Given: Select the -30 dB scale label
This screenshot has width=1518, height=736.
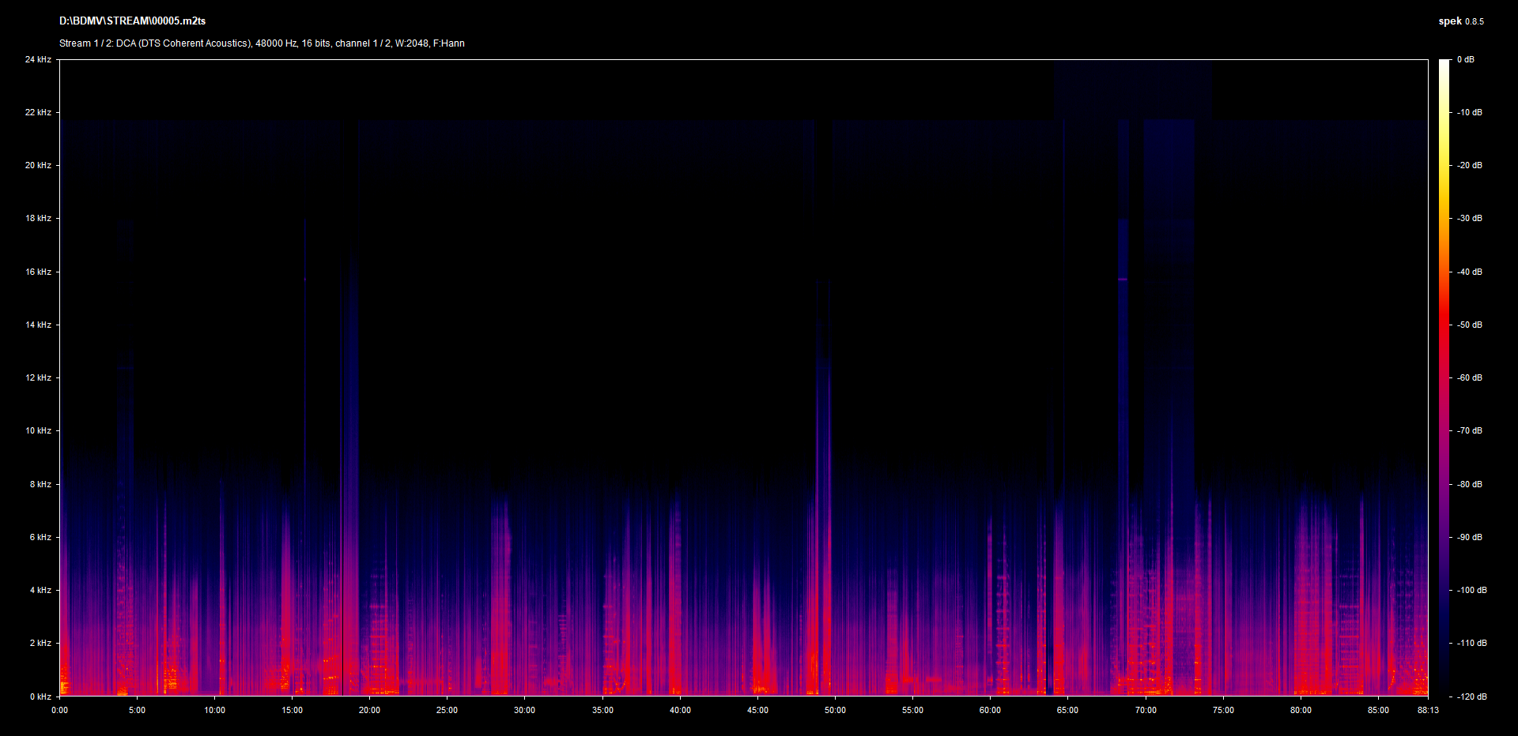Looking at the screenshot, I should point(1469,218).
